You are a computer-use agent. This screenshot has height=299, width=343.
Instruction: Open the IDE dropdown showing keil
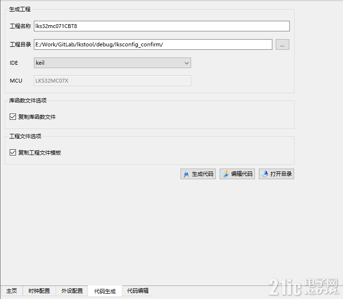point(112,63)
